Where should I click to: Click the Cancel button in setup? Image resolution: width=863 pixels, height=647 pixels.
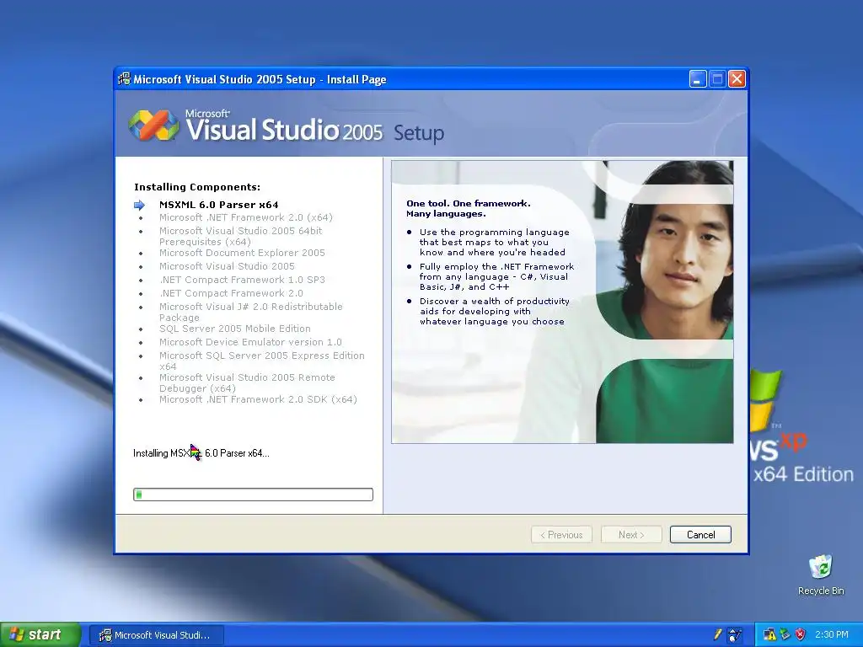[700, 535]
